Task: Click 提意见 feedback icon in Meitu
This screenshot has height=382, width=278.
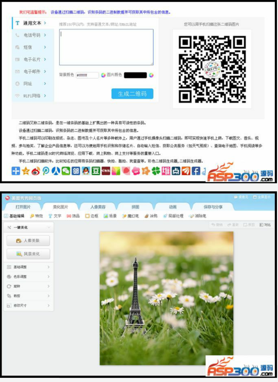Action: point(241,197)
